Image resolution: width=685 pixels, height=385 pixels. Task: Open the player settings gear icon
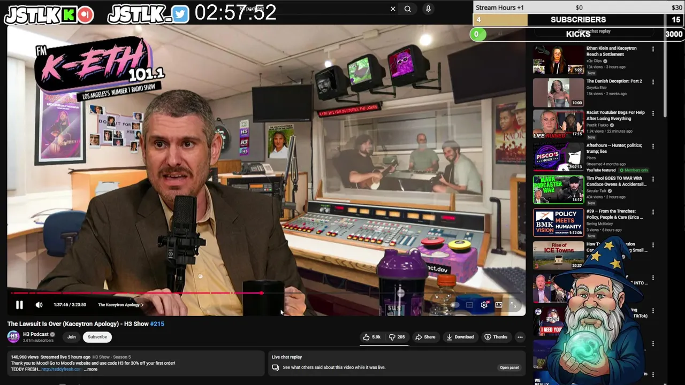(x=484, y=305)
